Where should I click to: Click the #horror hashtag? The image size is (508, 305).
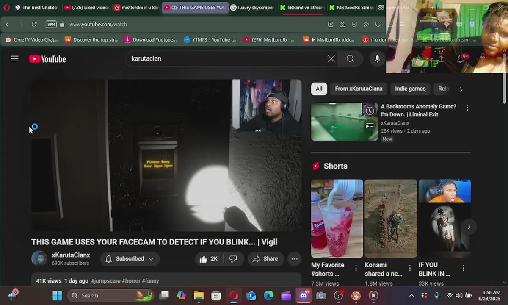pos(131,281)
